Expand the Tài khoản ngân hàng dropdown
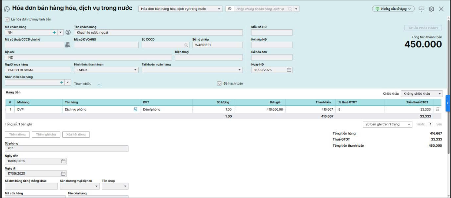The image size is (451, 198). click(x=240, y=70)
